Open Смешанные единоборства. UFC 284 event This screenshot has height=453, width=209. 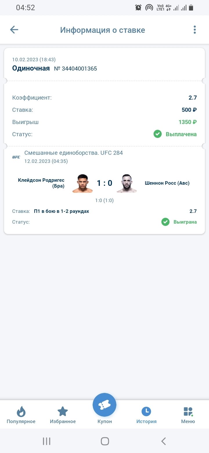click(73, 153)
